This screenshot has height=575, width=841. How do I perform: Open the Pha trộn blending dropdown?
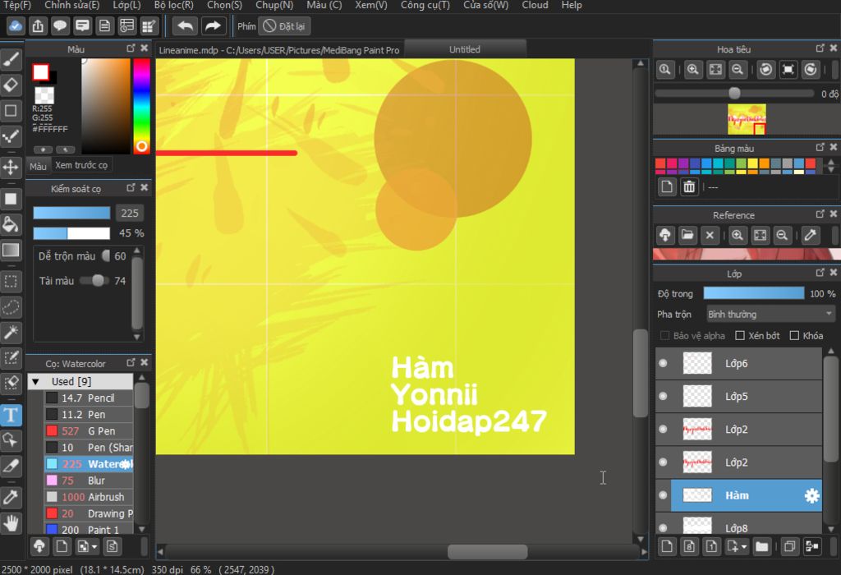click(770, 314)
